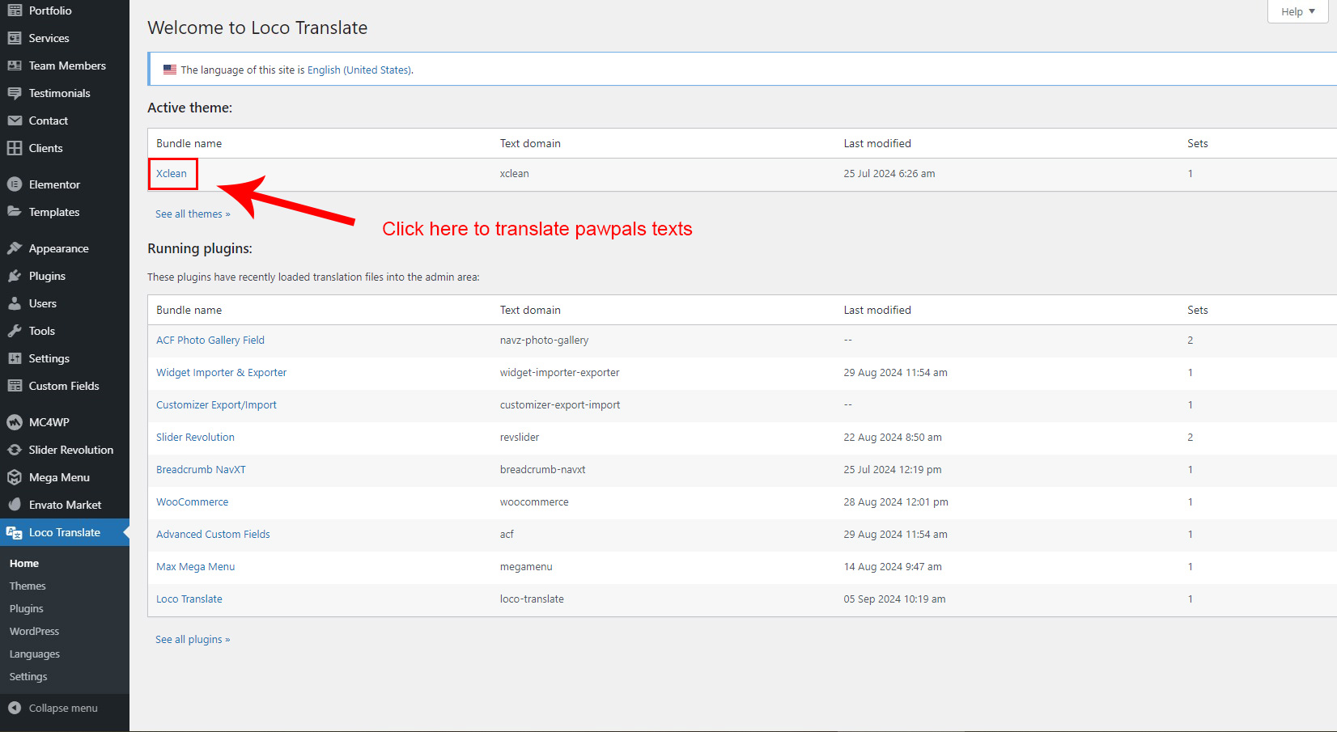This screenshot has height=732, width=1337.
Task: Click the Loco Translate sidebar icon
Action: (x=15, y=532)
